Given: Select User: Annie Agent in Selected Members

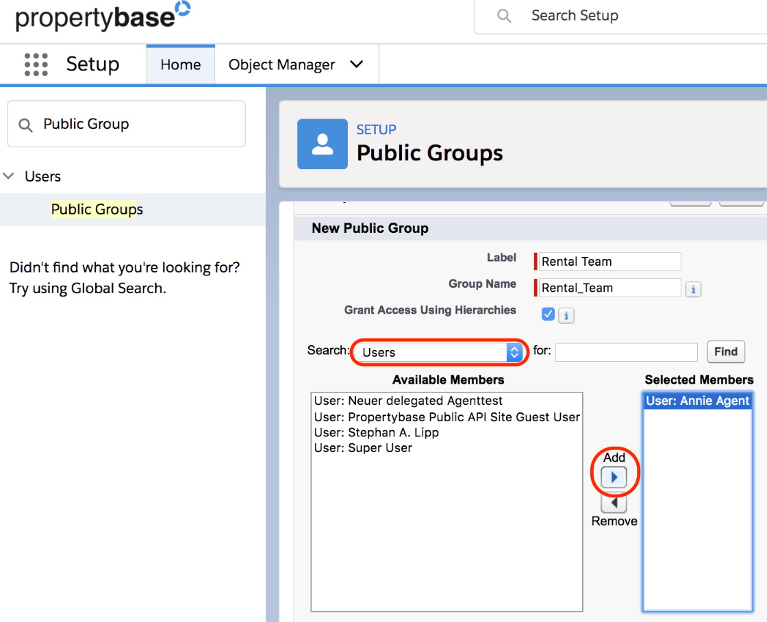Looking at the screenshot, I should pyautogui.click(x=696, y=400).
